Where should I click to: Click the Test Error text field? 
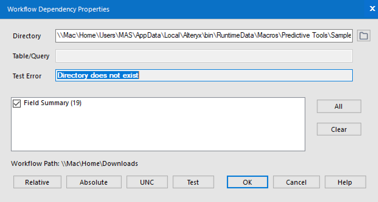204,76
